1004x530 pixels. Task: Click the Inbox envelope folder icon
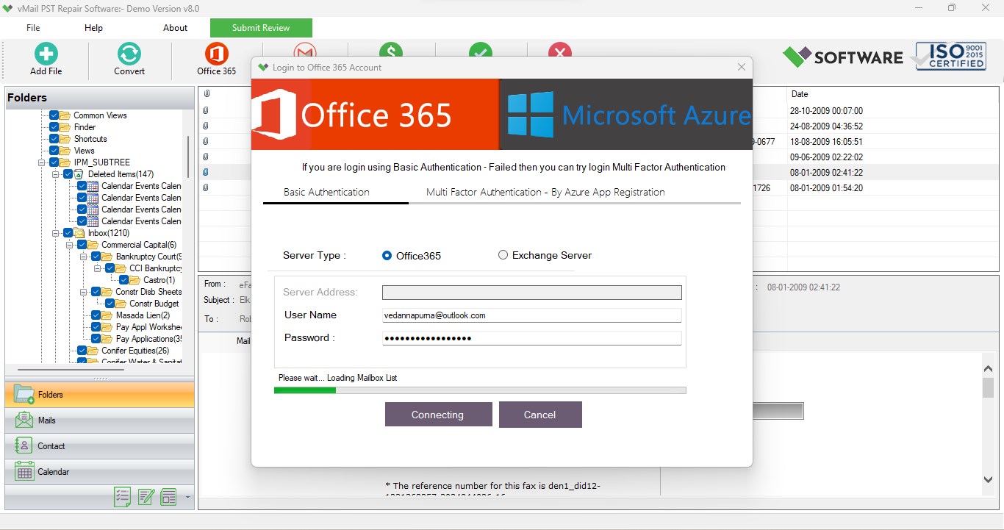(79, 233)
